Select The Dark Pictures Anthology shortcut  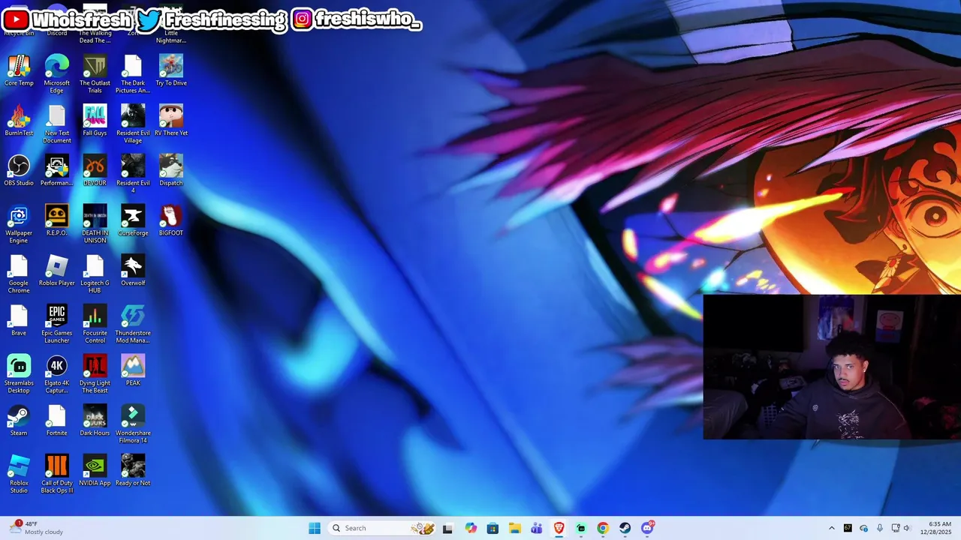[133, 74]
